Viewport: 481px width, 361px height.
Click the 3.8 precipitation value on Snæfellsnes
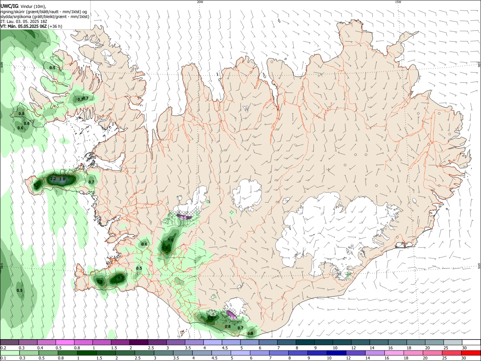[62, 179]
